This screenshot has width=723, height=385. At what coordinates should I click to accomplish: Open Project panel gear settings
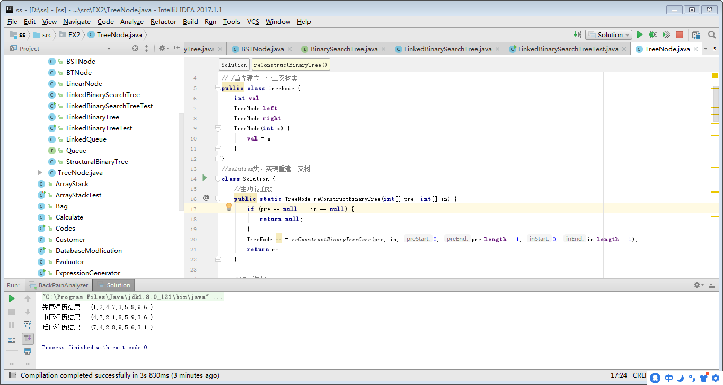(163, 48)
